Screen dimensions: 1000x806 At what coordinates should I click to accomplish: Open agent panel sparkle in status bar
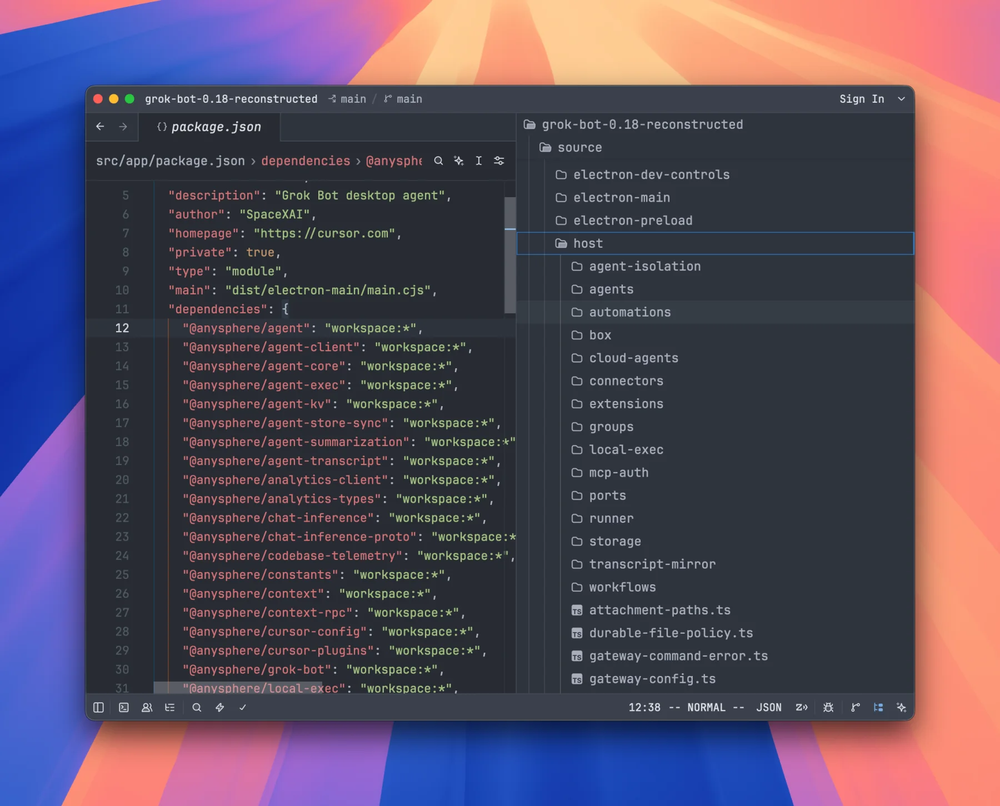[x=901, y=707]
